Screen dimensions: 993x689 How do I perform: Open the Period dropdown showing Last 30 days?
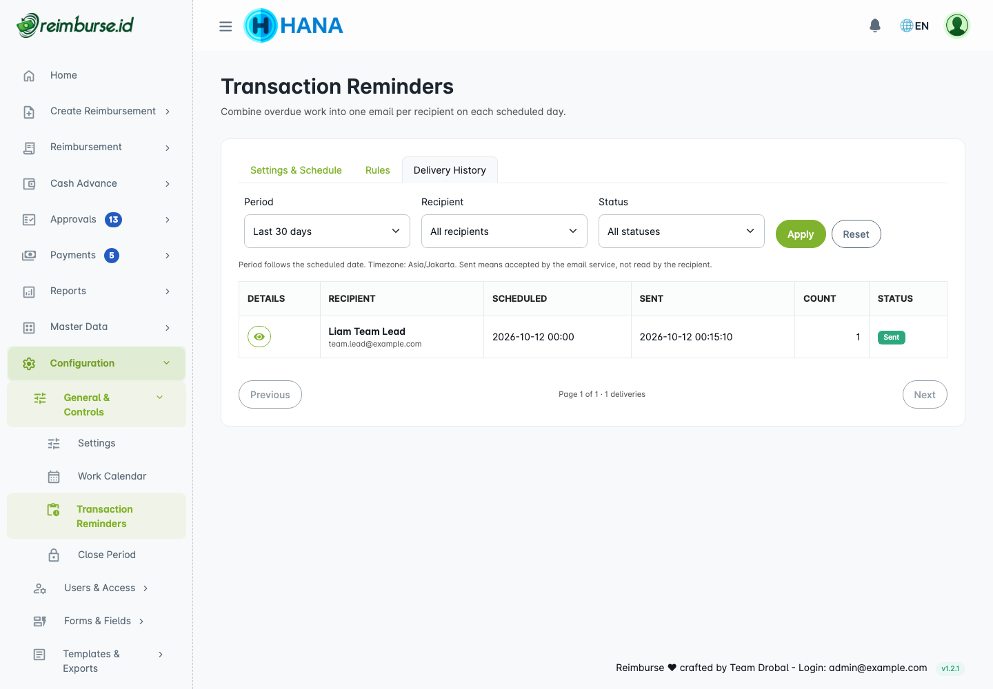pyautogui.click(x=327, y=232)
